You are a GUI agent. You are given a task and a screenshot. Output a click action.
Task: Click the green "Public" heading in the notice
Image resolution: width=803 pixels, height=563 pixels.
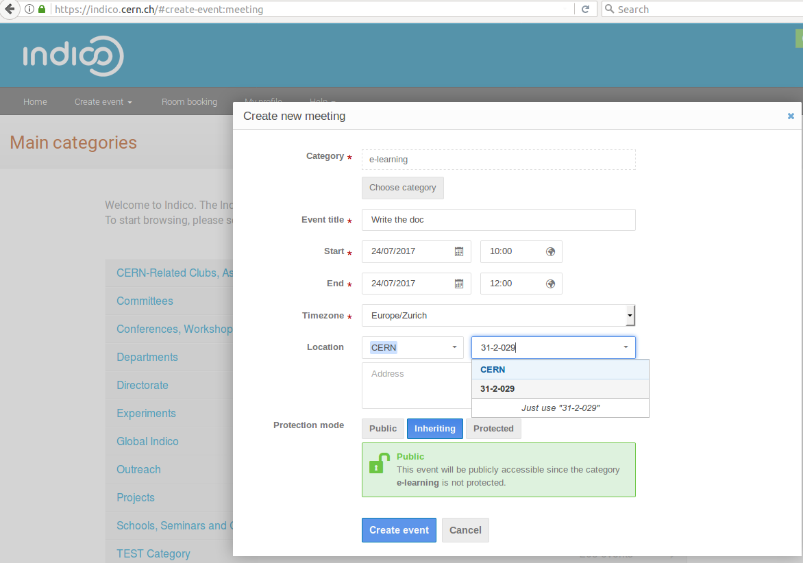(410, 457)
